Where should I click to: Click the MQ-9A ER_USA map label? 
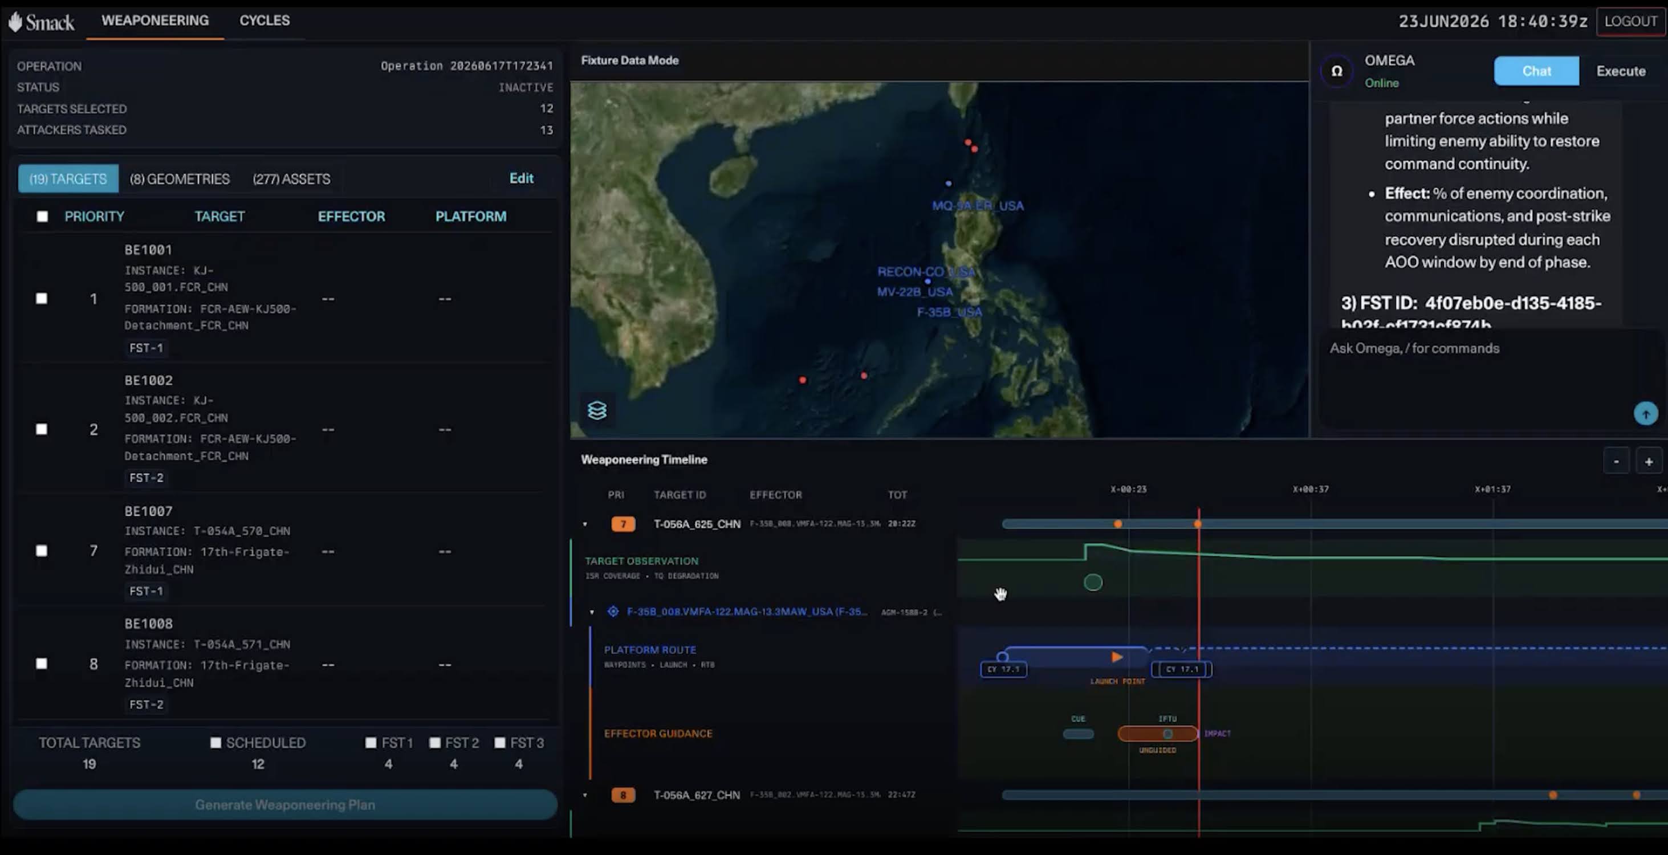point(978,206)
